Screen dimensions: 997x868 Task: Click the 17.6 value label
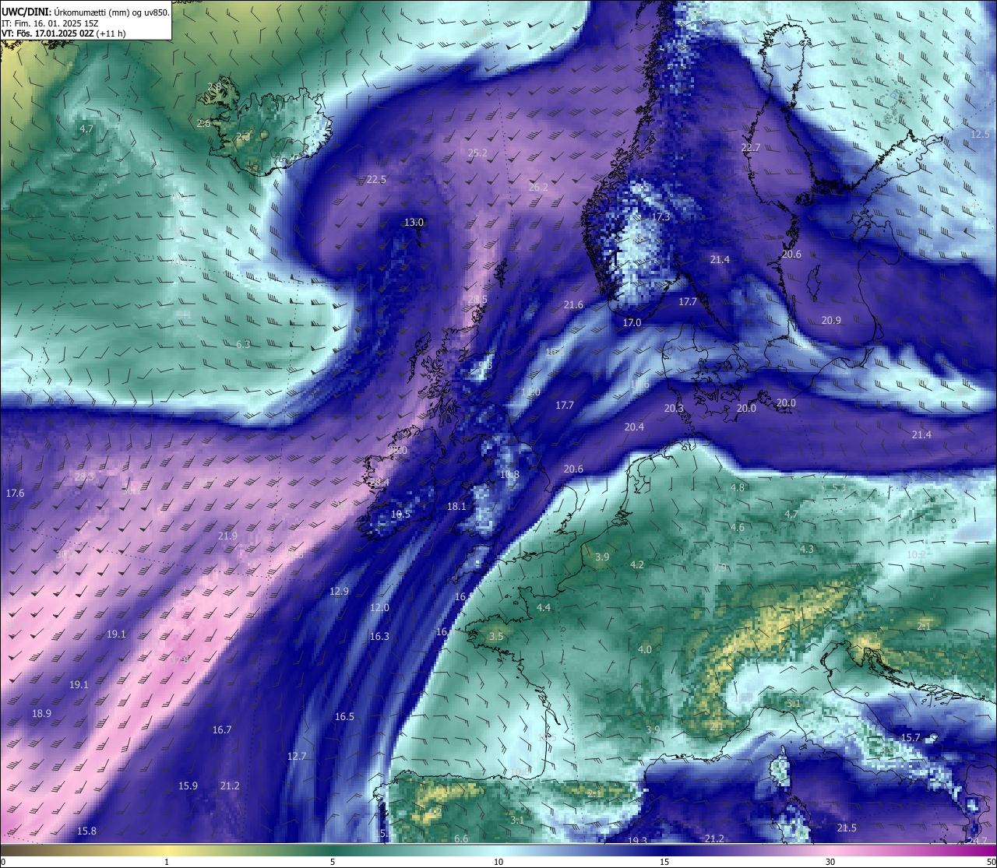click(x=15, y=494)
